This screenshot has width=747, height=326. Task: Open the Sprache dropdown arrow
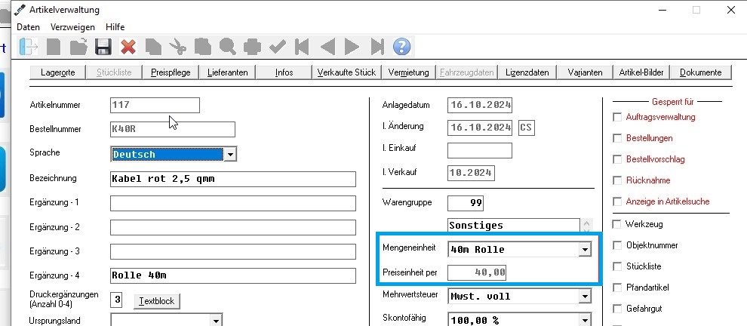tap(230, 155)
